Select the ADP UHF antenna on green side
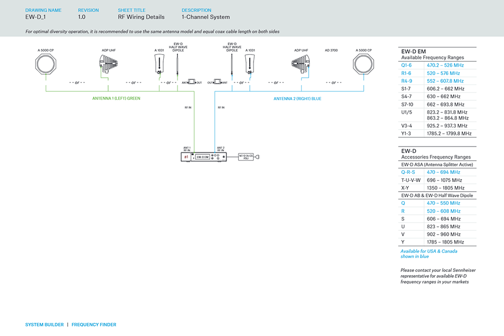This screenshot has height=336, width=504. coord(108,64)
